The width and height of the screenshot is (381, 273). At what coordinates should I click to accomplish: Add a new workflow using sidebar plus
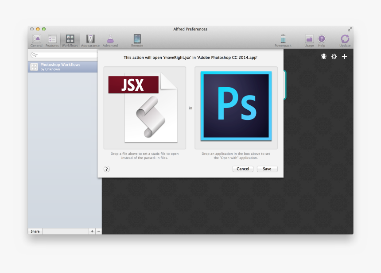[92, 231]
